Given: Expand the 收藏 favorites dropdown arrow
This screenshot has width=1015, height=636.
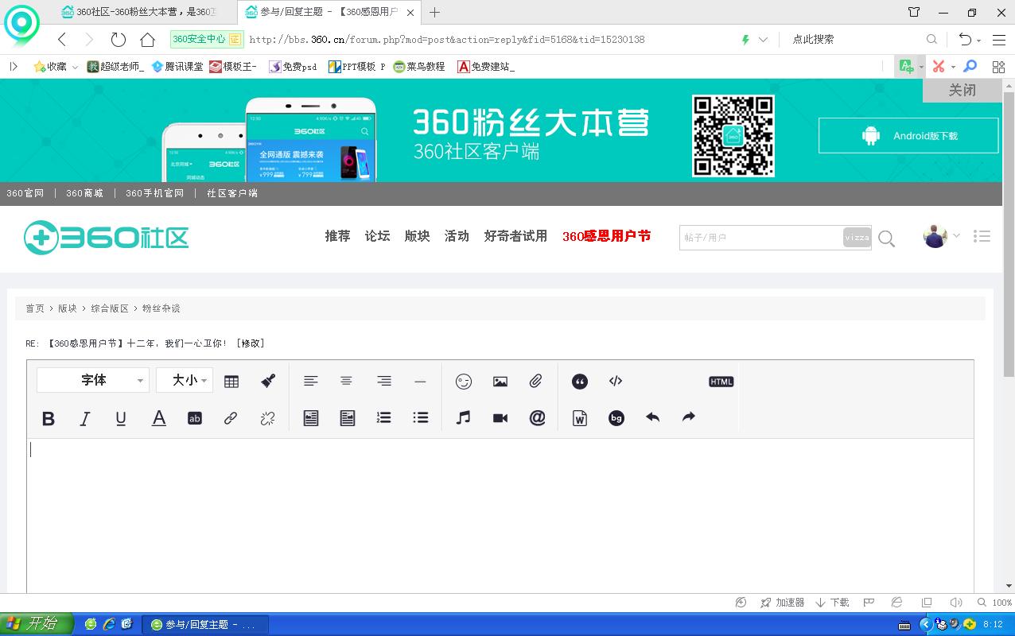Looking at the screenshot, I should coord(75,68).
